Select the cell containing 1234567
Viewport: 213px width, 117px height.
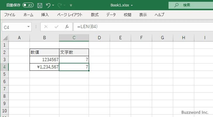(44, 60)
